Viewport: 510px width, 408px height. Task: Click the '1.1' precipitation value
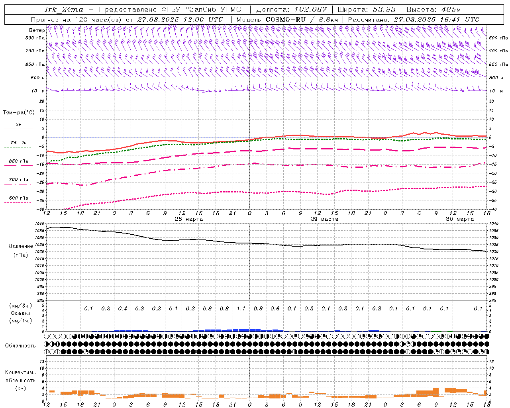[x=241, y=309]
